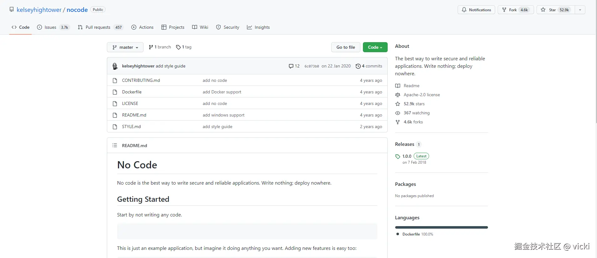View the 1 tag link
Screen dimensions: 597x258
pyautogui.click(x=184, y=47)
